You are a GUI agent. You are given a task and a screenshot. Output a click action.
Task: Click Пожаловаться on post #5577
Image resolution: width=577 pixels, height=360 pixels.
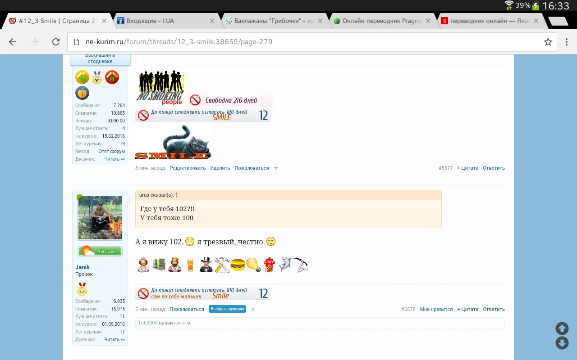(x=252, y=168)
